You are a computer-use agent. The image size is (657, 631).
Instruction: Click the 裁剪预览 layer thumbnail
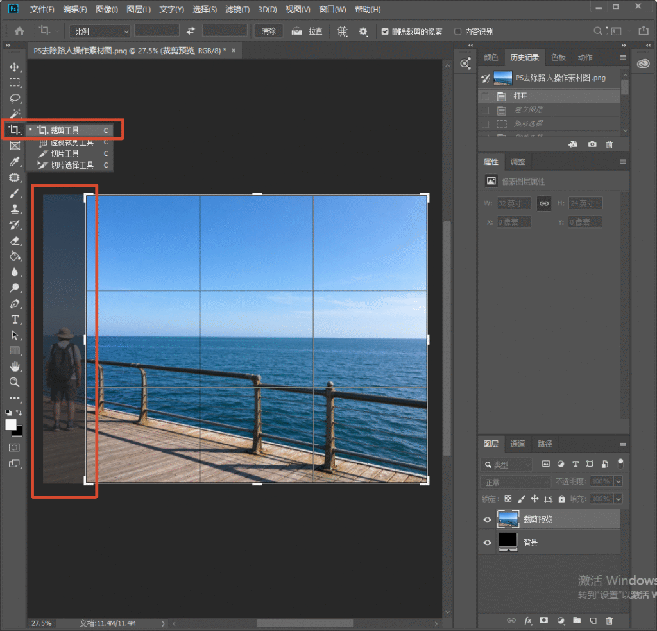click(x=508, y=519)
